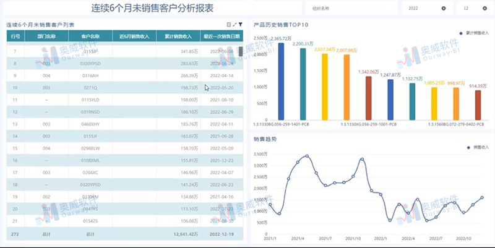Viewport: 495px width, 248px height.
Task: Select the orange bar labeled 2,007.98万
Action: [x=346, y=87]
